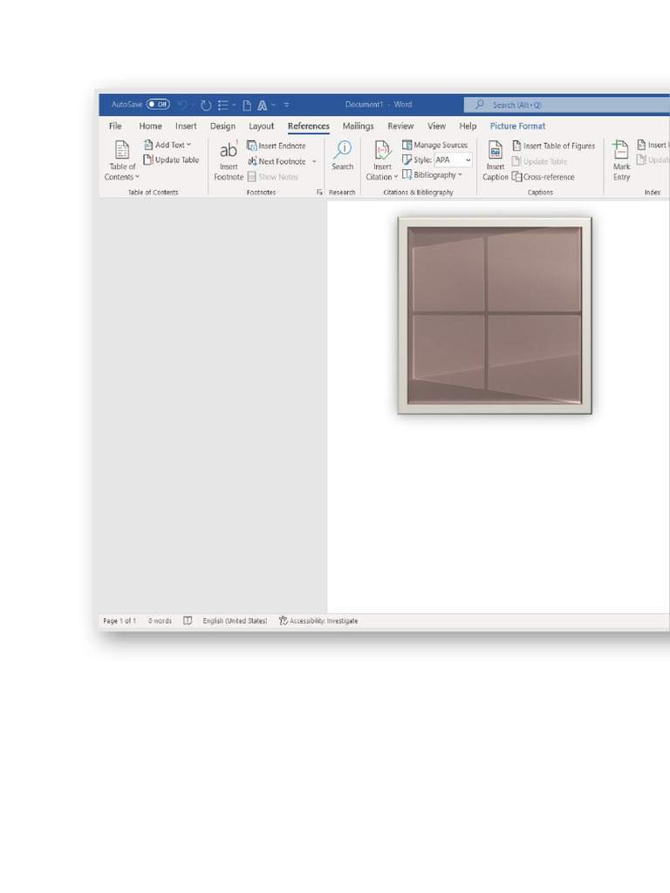Switch to the Home tab
Screen dimensions: 670x893
coord(150,126)
